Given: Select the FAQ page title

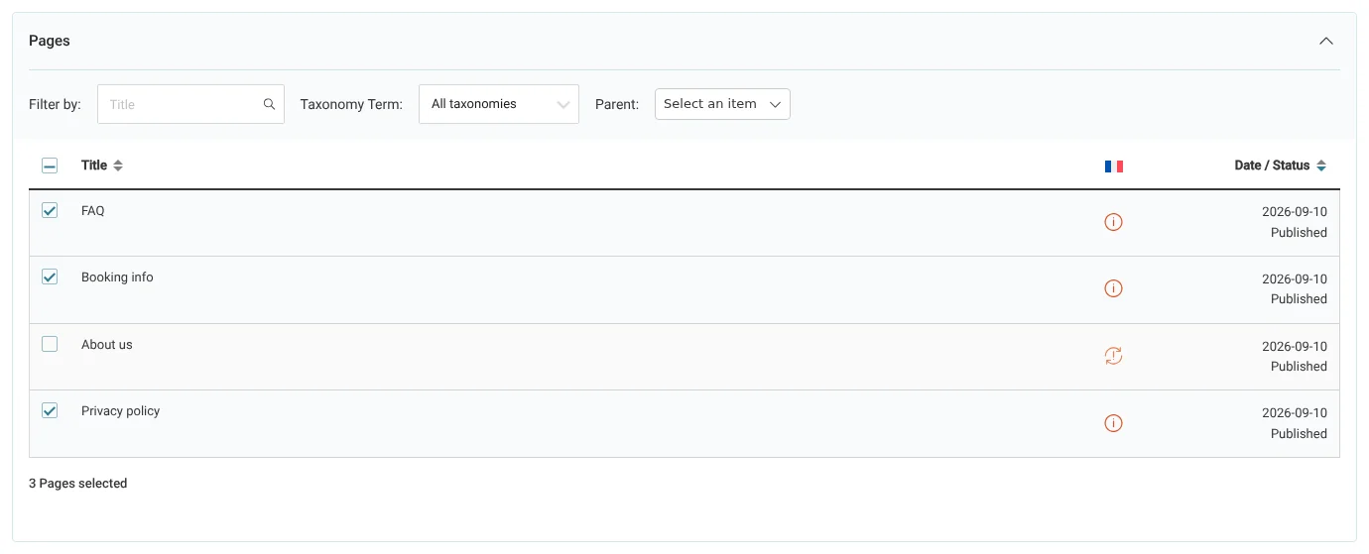Looking at the screenshot, I should (92, 210).
